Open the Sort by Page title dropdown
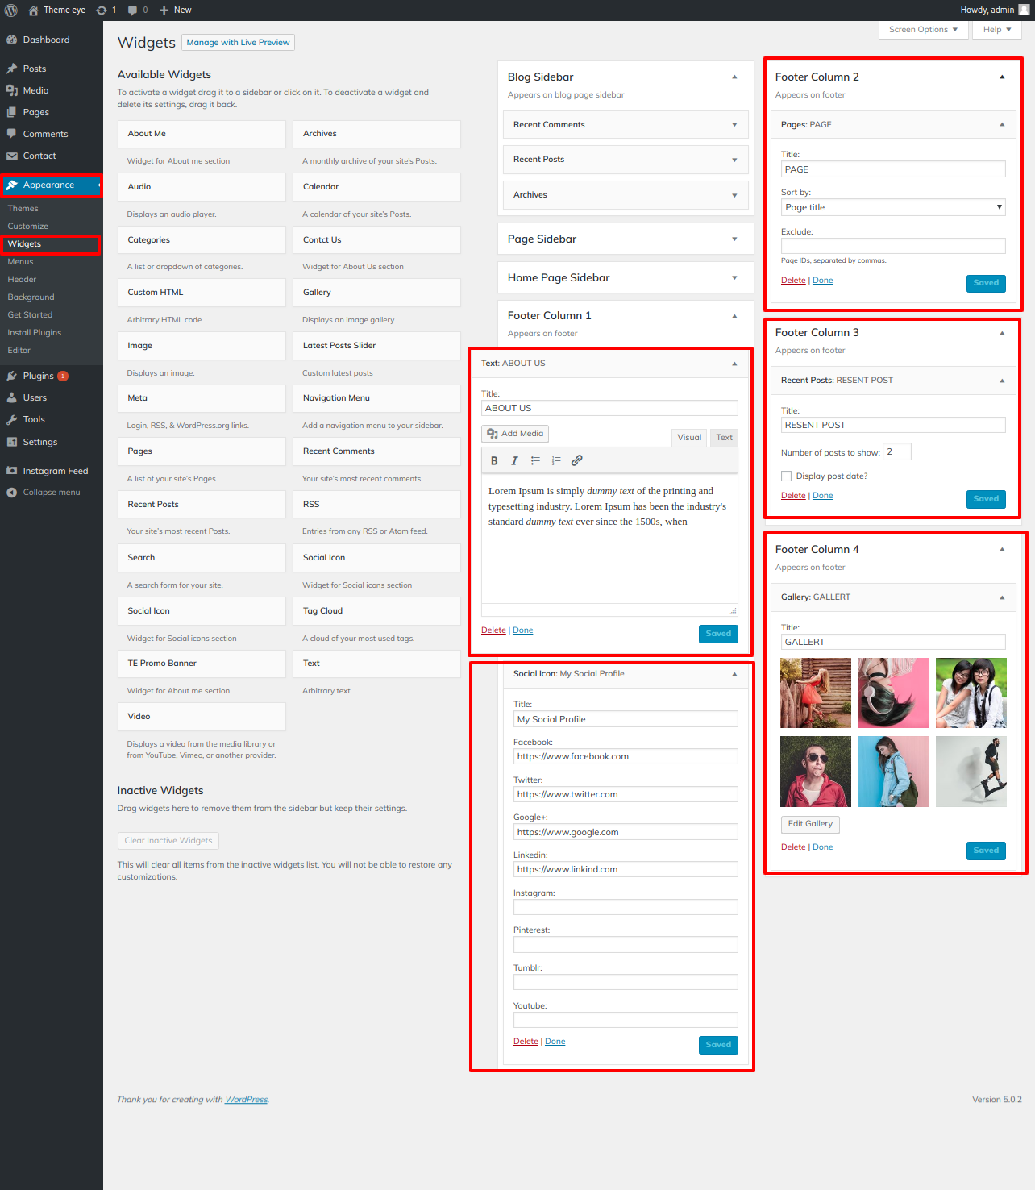Image resolution: width=1035 pixels, height=1190 pixels. click(x=892, y=207)
